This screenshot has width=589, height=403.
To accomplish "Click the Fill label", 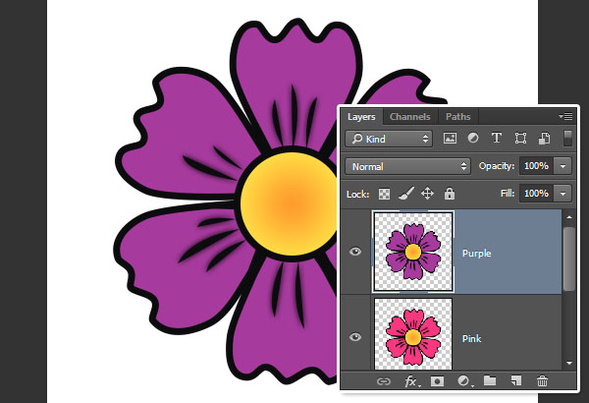I will coord(508,194).
